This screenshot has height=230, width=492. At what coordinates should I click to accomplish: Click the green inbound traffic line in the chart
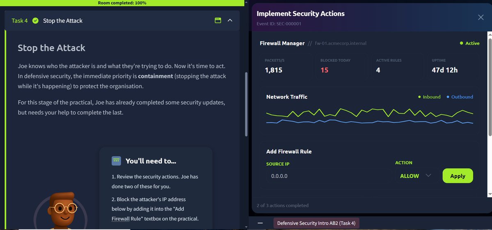tap(370, 113)
